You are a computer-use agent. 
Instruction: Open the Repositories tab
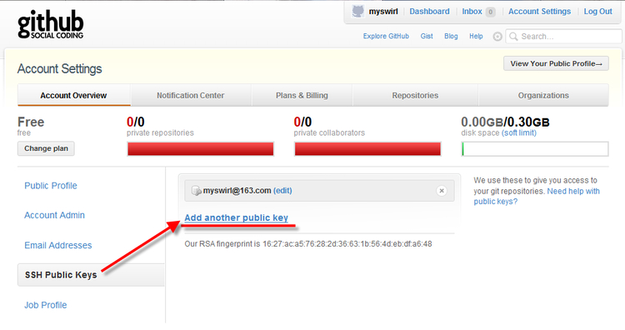(x=415, y=95)
